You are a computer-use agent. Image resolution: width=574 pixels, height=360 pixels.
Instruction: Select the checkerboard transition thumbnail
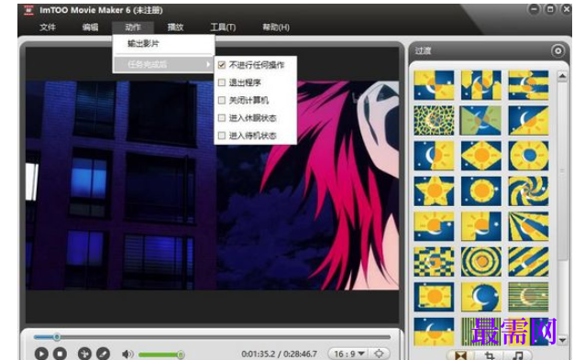[x=434, y=262]
